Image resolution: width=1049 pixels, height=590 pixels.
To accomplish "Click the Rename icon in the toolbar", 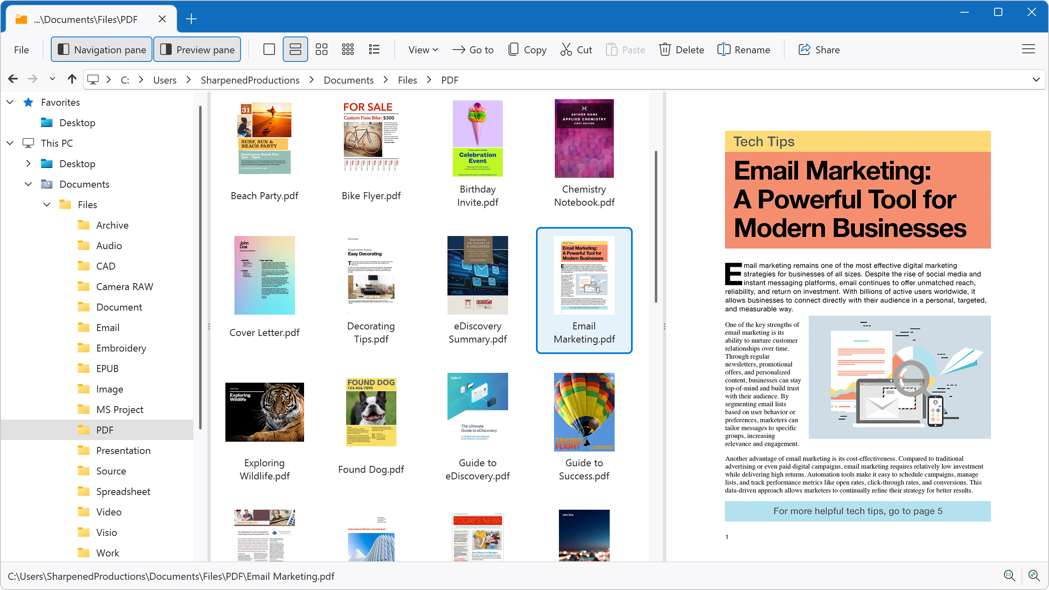I will pos(724,49).
